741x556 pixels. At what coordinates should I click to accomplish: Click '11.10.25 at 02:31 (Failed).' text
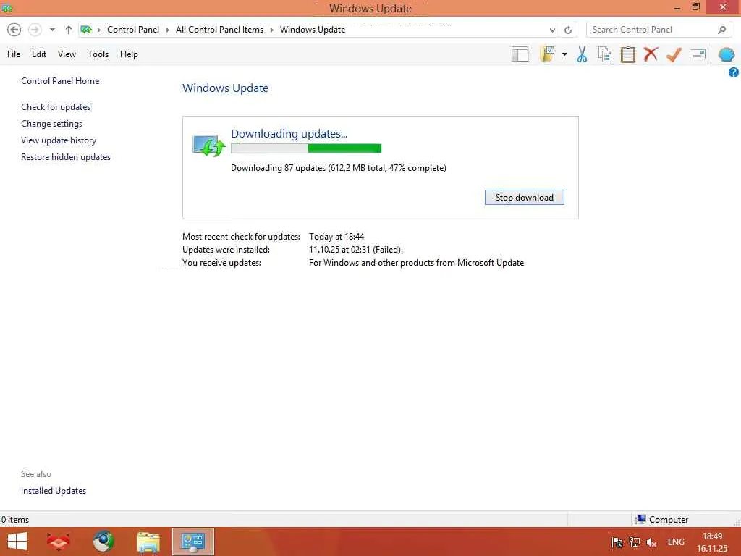coord(356,250)
